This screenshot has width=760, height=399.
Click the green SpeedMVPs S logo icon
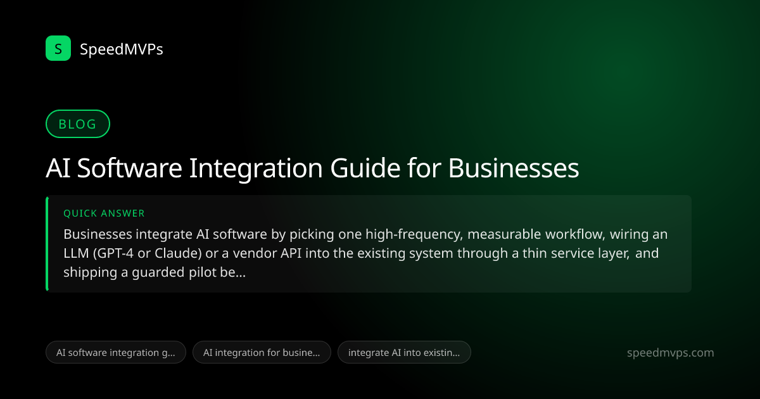[x=58, y=48]
